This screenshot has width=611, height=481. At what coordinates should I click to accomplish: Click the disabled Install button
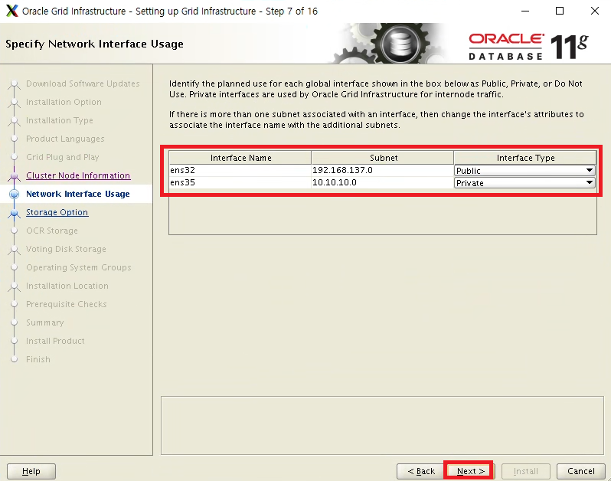[x=525, y=471]
